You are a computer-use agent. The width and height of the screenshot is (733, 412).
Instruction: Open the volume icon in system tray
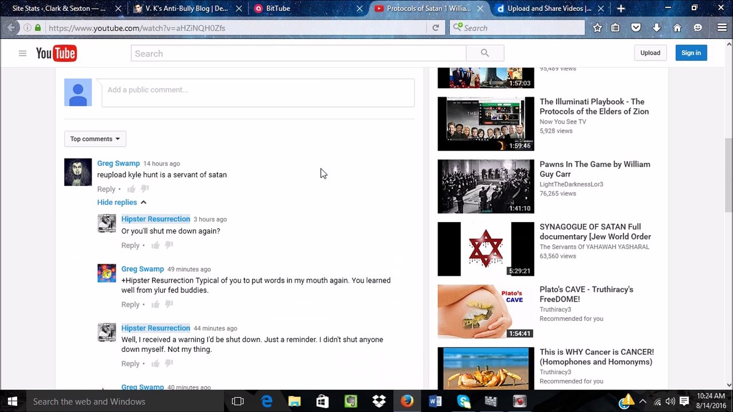point(670,401)
